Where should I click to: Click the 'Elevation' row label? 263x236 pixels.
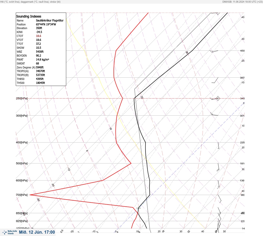(x=22, y=28)
